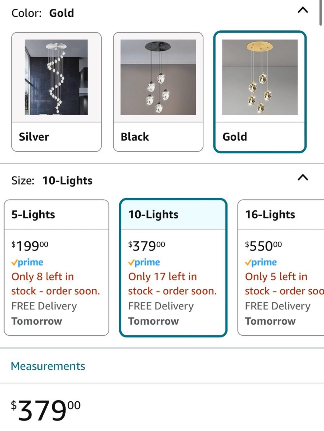The height and width of the screenshot is (431, 324).
Task: Click the prime badge under $550
Action: pyautogui.click(x=261, y=262)
